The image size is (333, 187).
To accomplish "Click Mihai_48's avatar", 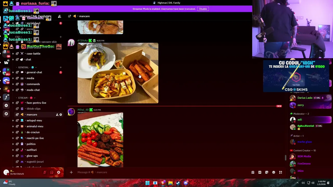I will point(71,112).
